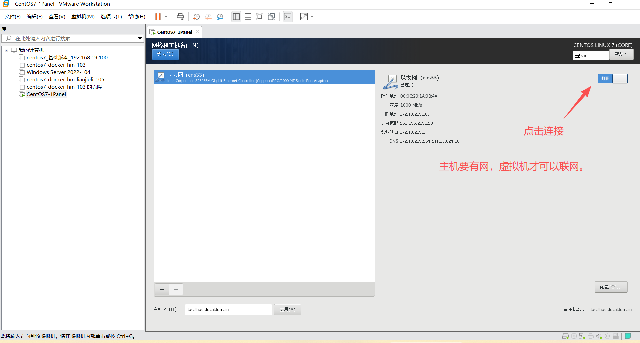Viewport: 640px width, 343px height.
Task: Click the default route value 172.18.229.1
Action: pos(412,132)
